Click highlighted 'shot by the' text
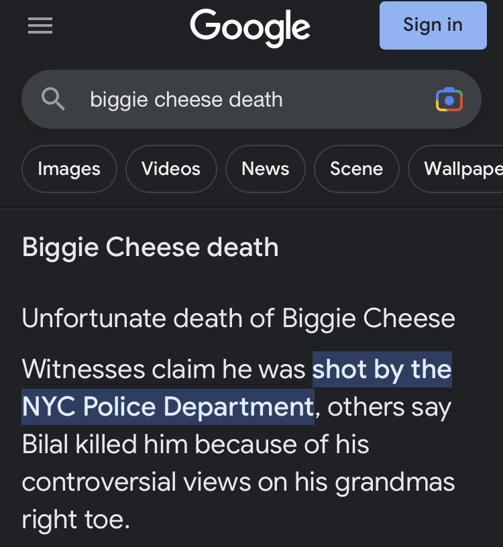The image size is (503, 547). click(x=382, y=369)
